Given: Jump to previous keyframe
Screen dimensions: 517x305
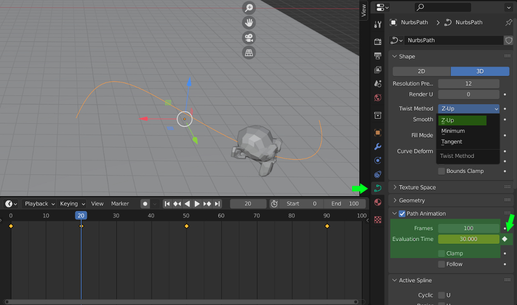Looking at the screenshot, I should pos(177,204).
